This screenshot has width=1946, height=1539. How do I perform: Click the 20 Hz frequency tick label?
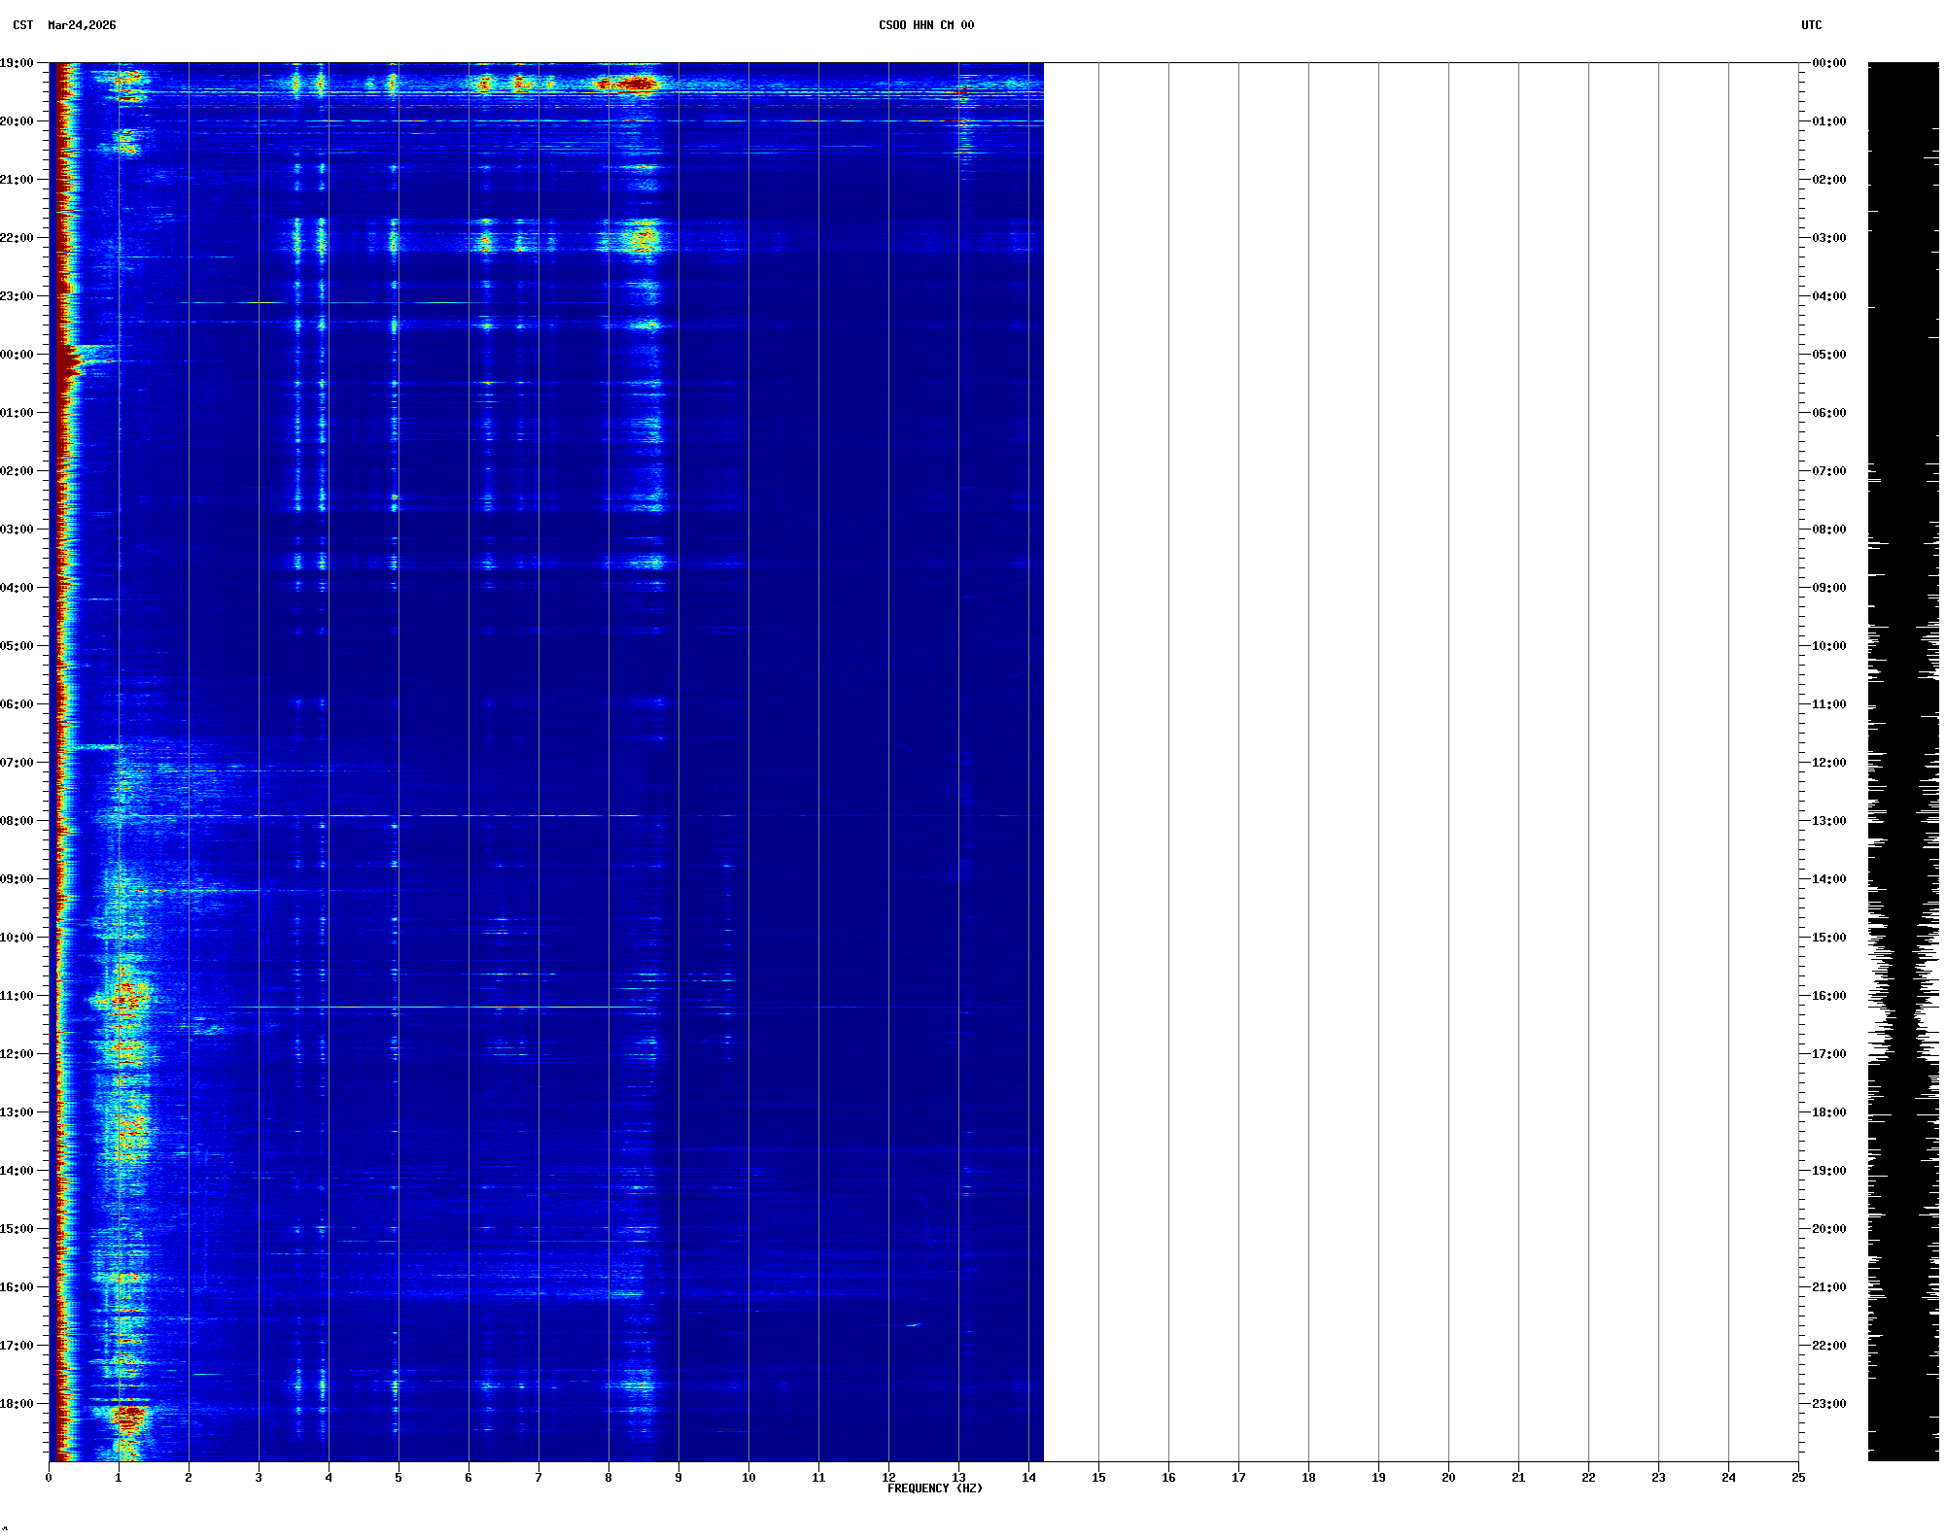pyautogui.click(x=1448, y=1477)
